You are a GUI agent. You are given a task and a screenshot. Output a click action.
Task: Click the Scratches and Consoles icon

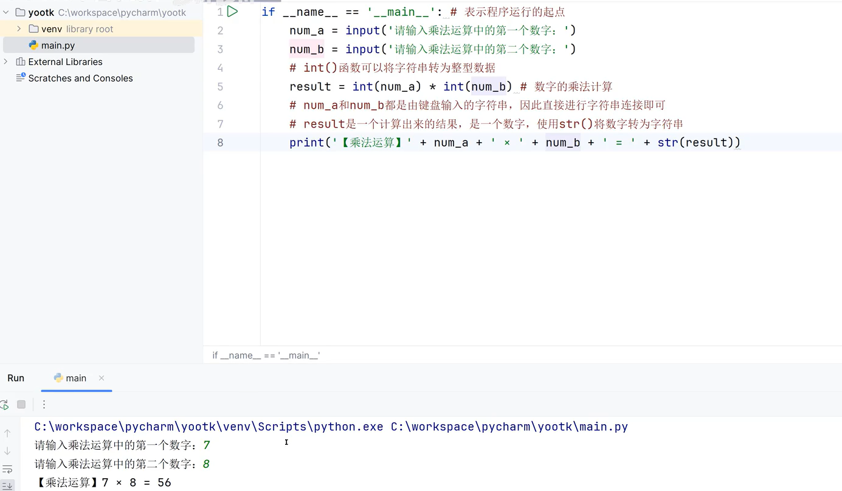pyautogui.click(x=21, y=78)
